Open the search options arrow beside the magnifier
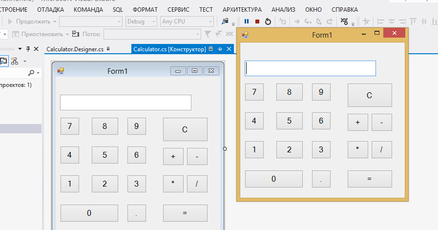438x230 pixels. pos(38,73)
